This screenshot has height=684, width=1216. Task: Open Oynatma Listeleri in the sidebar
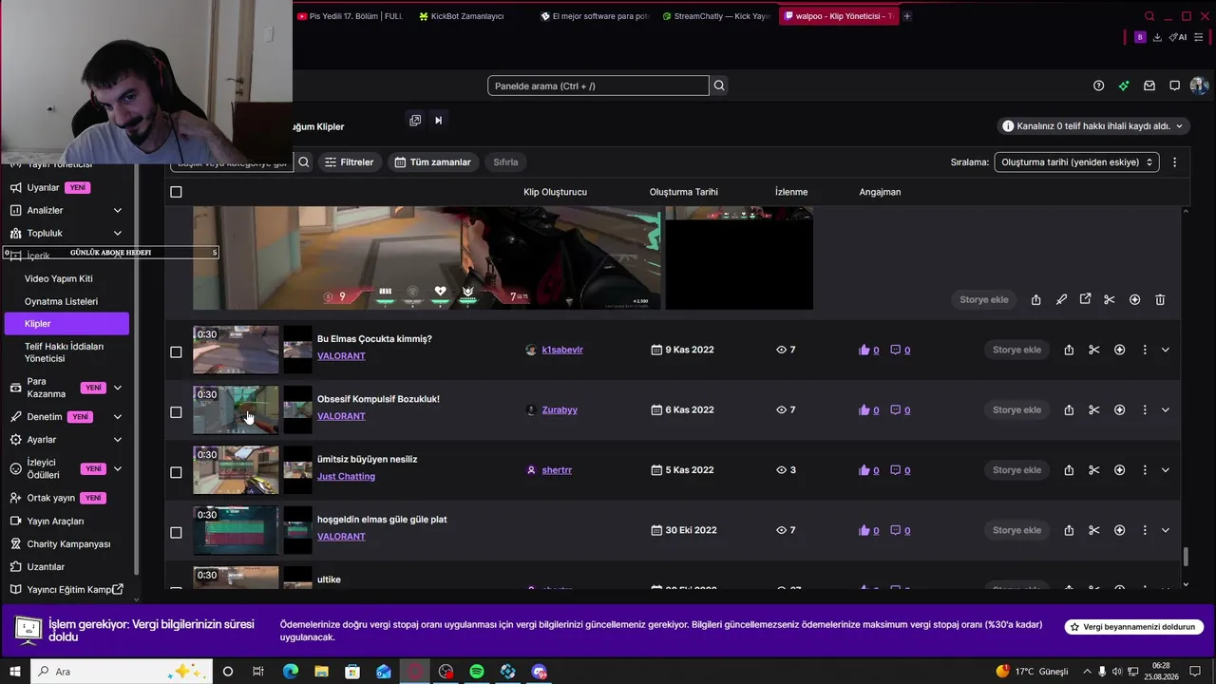[x=61, y=301]
